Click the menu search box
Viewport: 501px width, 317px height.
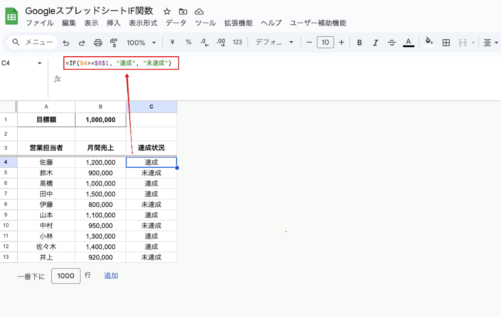[33, 42]
